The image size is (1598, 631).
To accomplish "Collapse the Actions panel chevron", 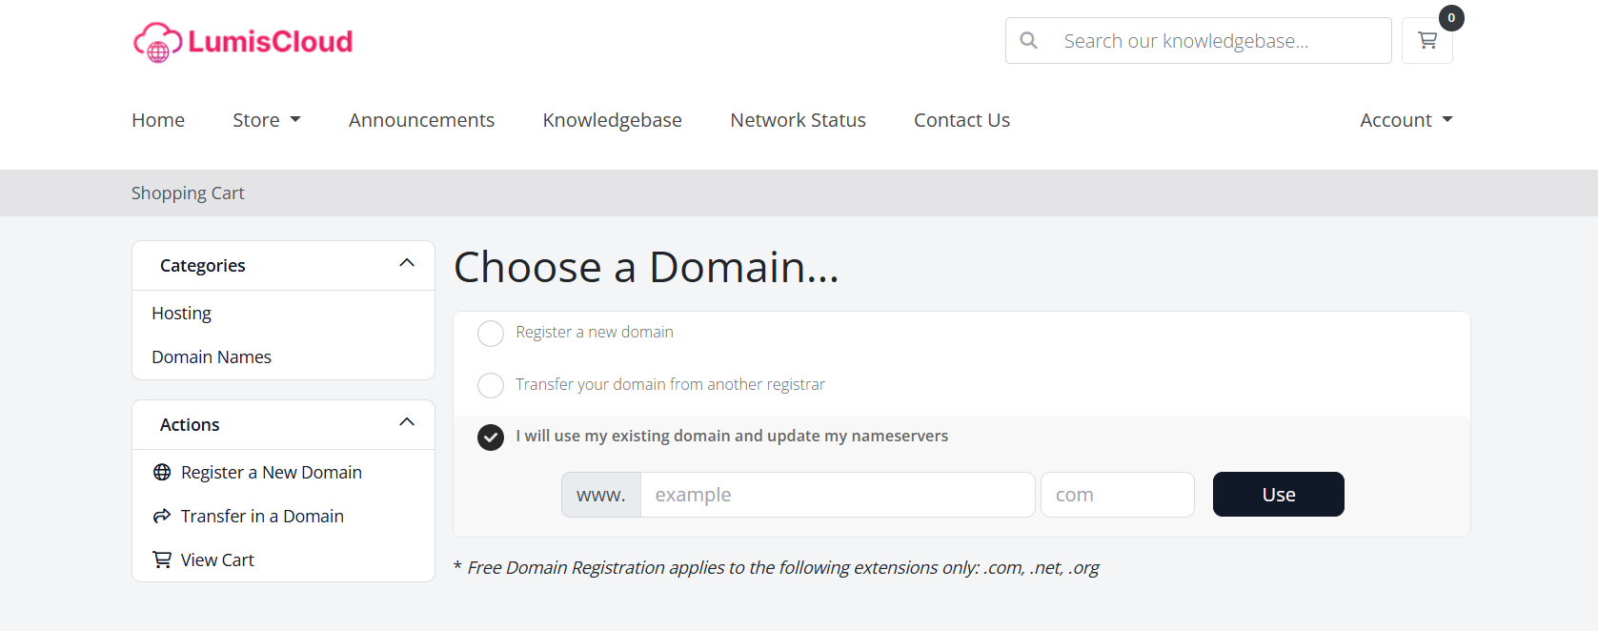I will [x=407, y=422].
